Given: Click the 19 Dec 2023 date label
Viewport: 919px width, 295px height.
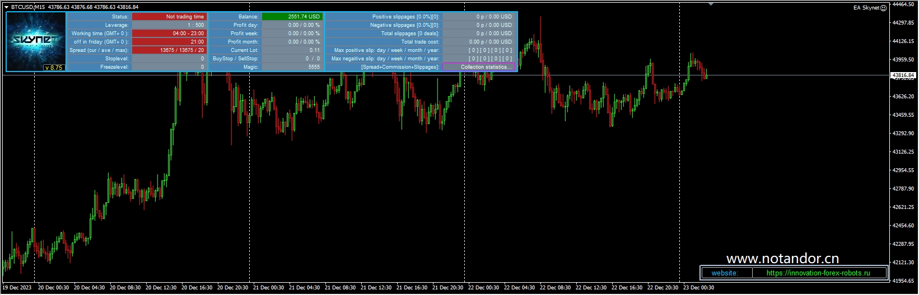Looking at the screenshot, I should (x=17, y=288).
